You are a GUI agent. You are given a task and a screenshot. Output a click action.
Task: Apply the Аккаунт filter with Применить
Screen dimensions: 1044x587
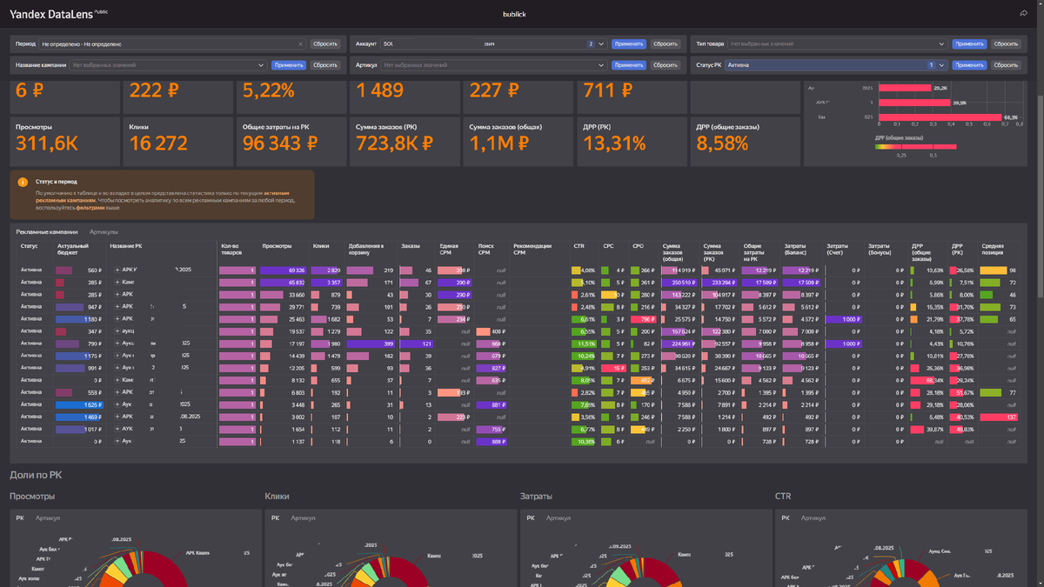tap(629, 43)
